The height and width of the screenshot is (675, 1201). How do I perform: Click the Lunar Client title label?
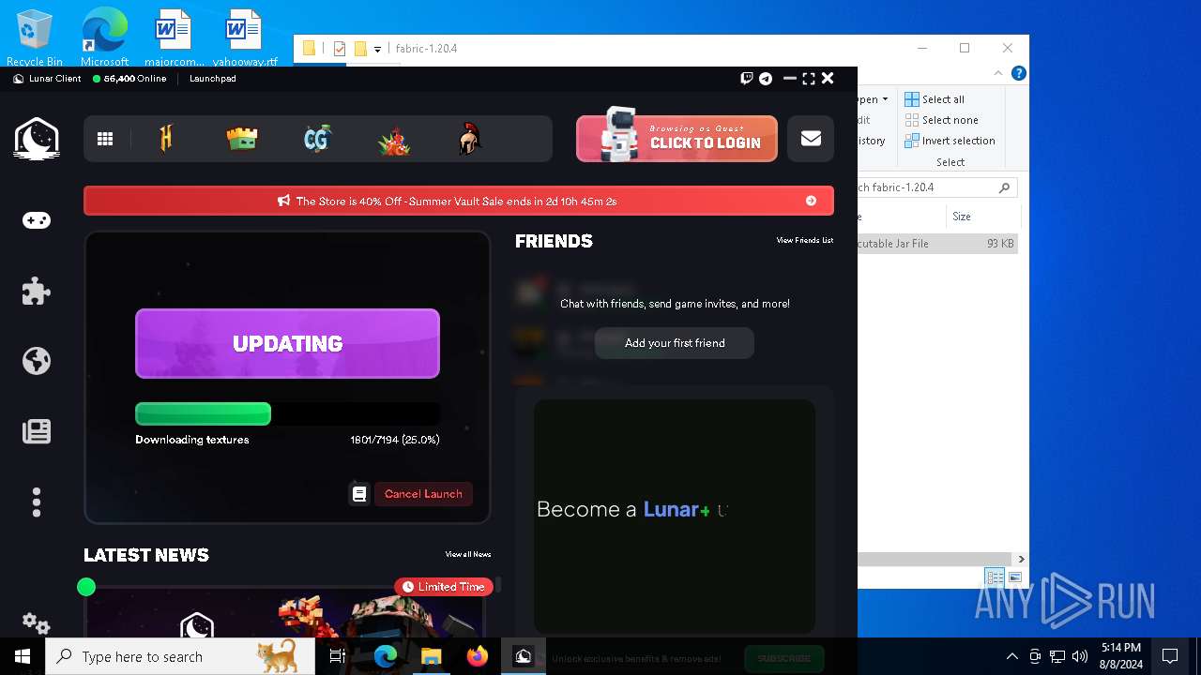click(55, 79)
